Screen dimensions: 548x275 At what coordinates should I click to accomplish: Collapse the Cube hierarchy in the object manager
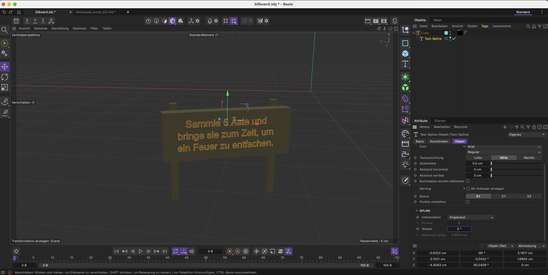(x=414, y=33)
